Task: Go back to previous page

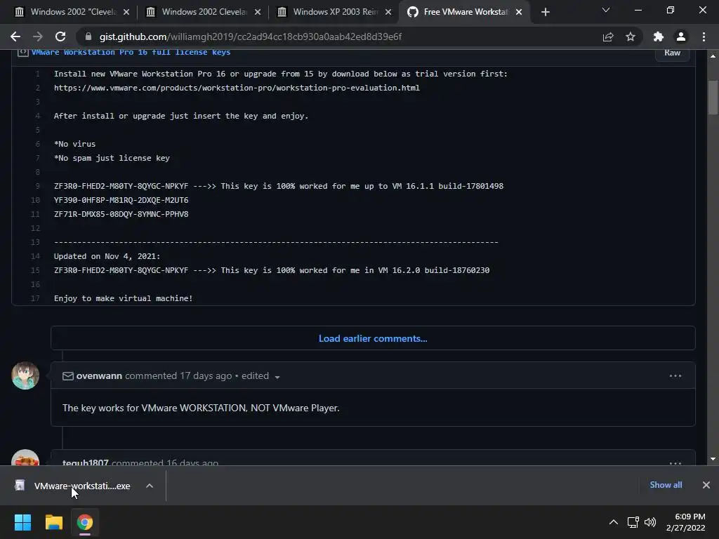Action: pos(15,36)
